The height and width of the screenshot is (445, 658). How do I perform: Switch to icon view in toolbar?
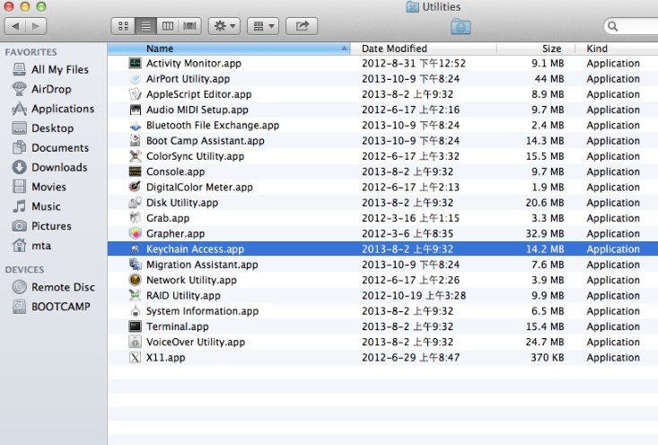point(123,26)
